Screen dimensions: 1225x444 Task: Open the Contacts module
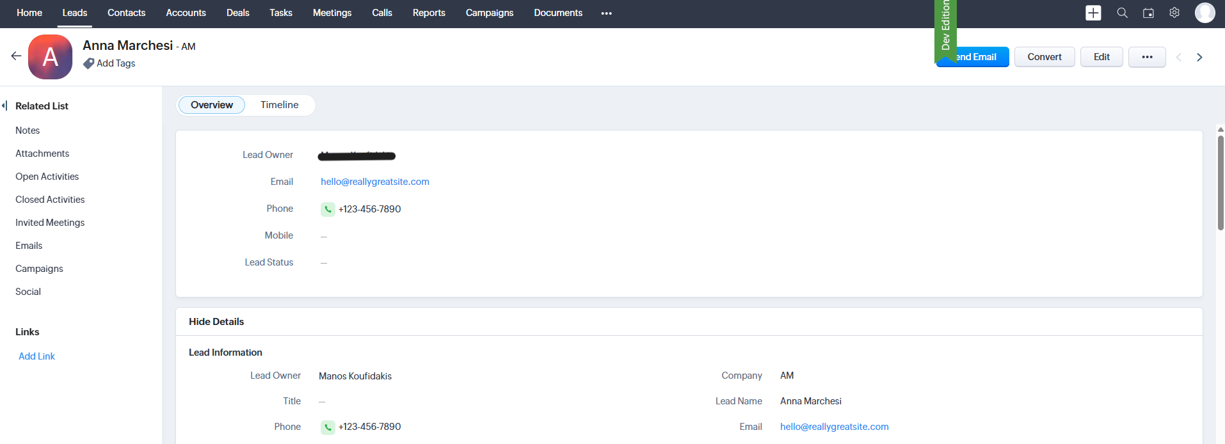click(x=126, y=13)
